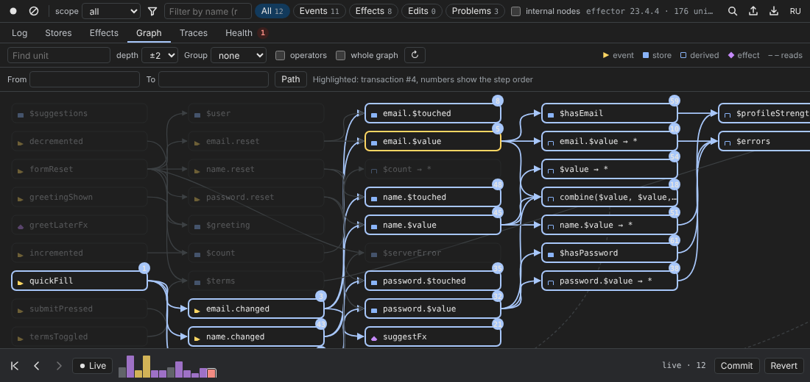This screenshot has width=810, height=382.
Task: Click the clear log circle-slash icon
Action: 34,11
